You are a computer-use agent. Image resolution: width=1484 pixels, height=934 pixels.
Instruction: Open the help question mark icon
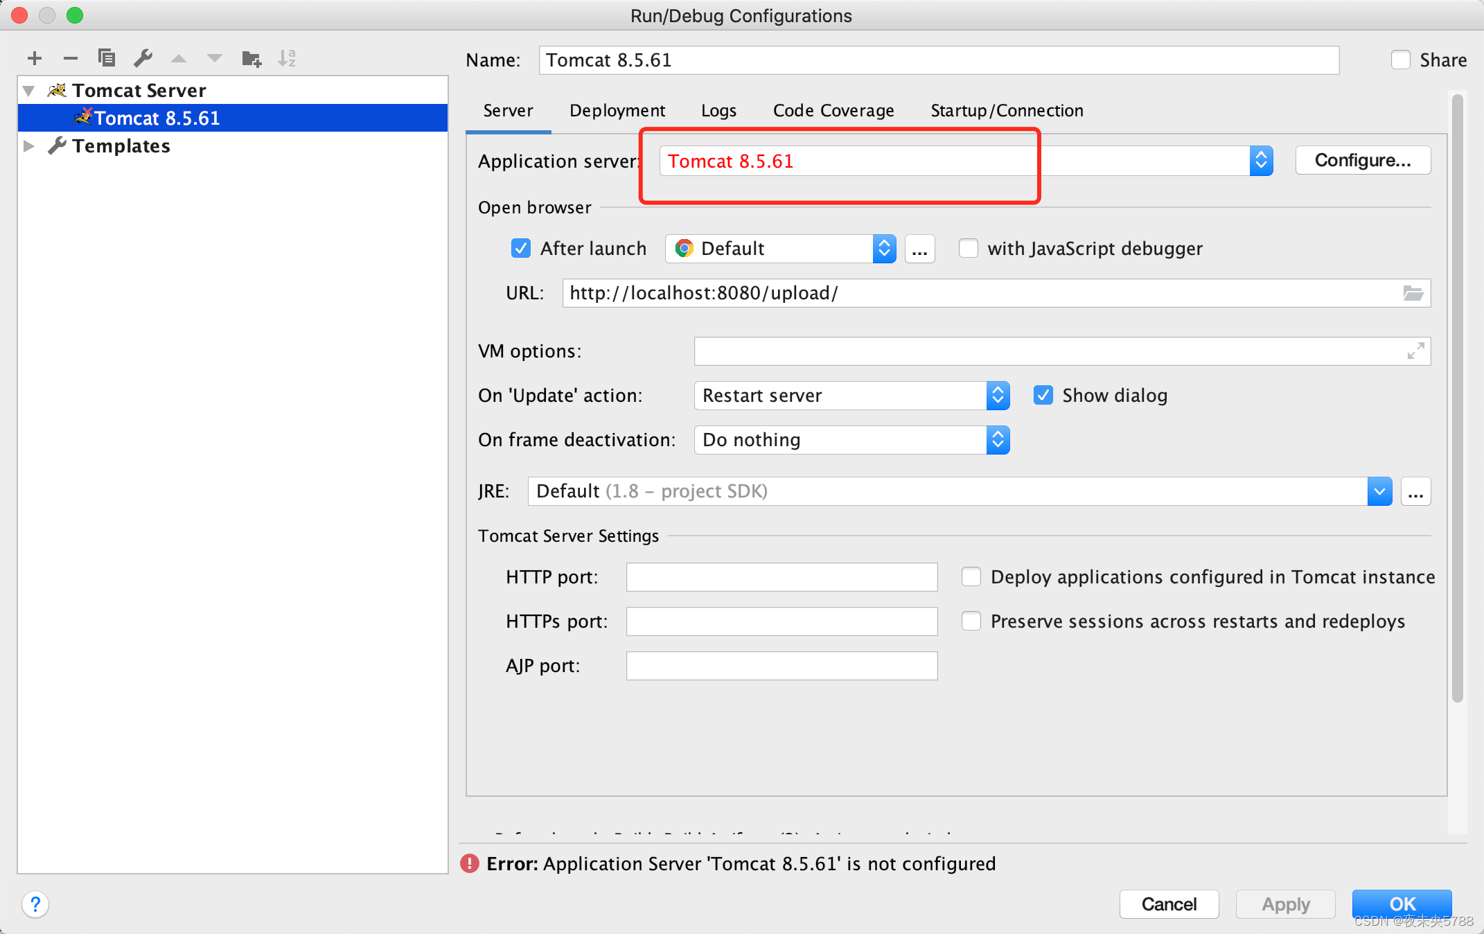(x=35, y=904)
